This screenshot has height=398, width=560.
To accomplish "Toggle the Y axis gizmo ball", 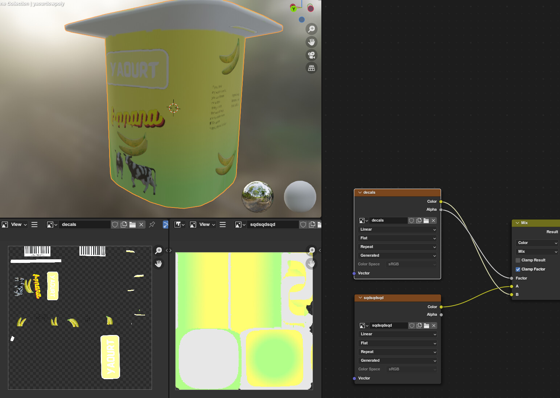I will pyautogui.click(x=293, y=8).
